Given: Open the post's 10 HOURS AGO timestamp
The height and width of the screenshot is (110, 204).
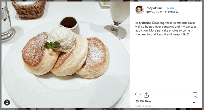Looking at the screenshot, I should (143, 106).
